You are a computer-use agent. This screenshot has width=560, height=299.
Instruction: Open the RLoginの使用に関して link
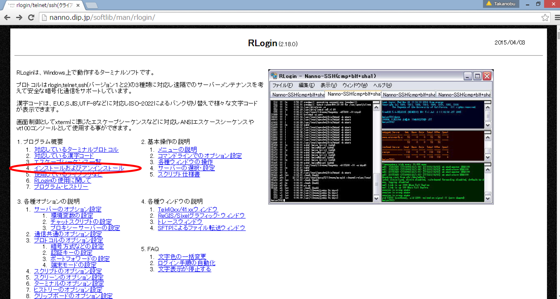[x=62, y=180]
